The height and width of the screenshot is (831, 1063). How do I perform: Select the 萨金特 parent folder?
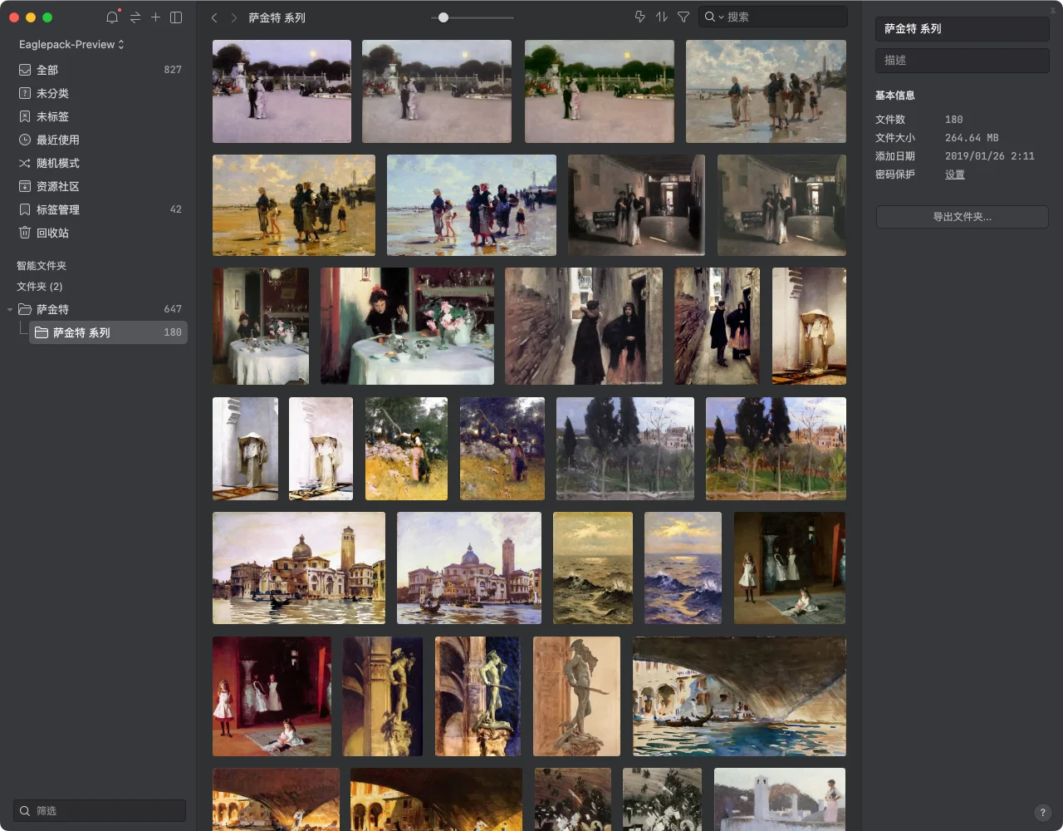[100, 309]
